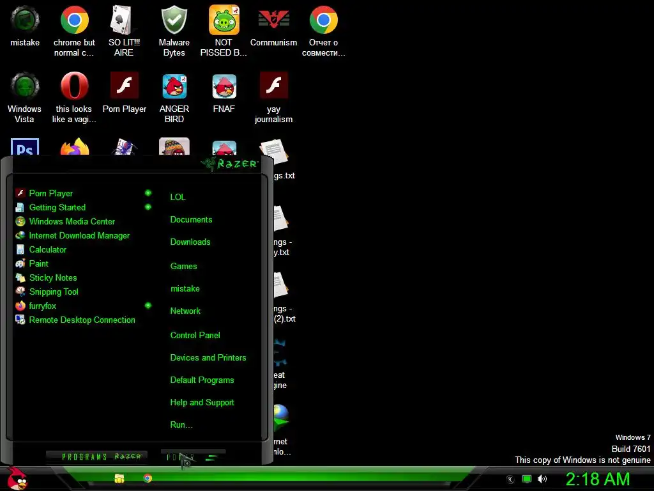Launch Paint from the Start menu

tap(39, 264)
